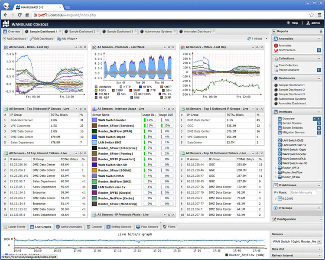
Task: Open settings of 10 Top Inbound Talkers widget
Action: (x=81, y=153)
